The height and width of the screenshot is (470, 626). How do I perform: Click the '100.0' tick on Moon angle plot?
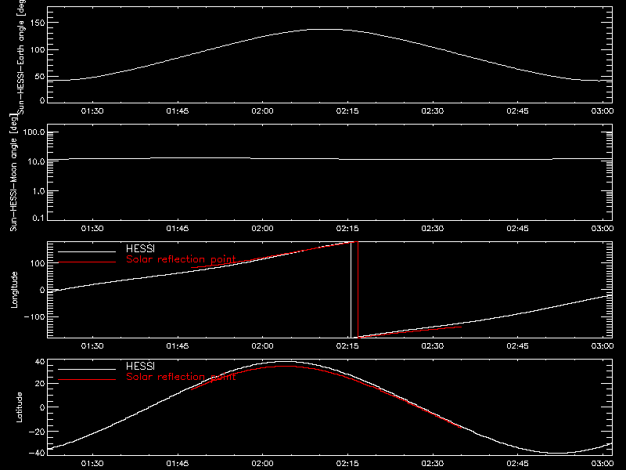[x=34, y=132]
